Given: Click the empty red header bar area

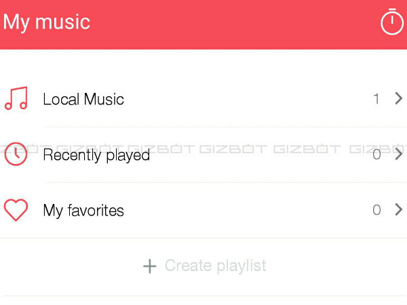Looking at the screenshot, I should [224, 24].
